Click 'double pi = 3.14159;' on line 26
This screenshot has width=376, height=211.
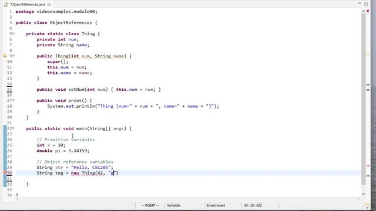pos(63,151)
